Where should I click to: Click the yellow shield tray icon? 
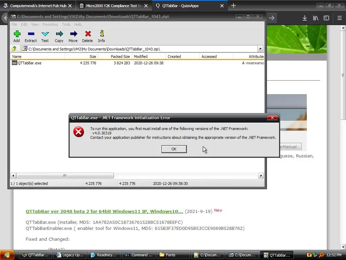309,255
